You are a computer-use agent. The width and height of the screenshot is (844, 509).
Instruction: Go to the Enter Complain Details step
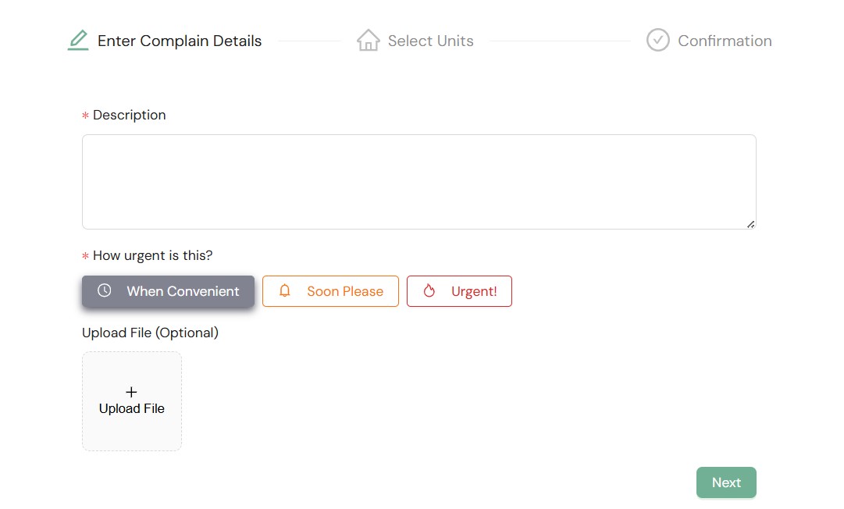(180, 41)
